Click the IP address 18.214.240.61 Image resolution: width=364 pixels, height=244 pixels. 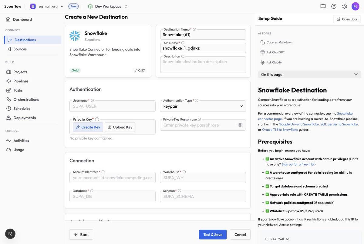pos(277,239)
